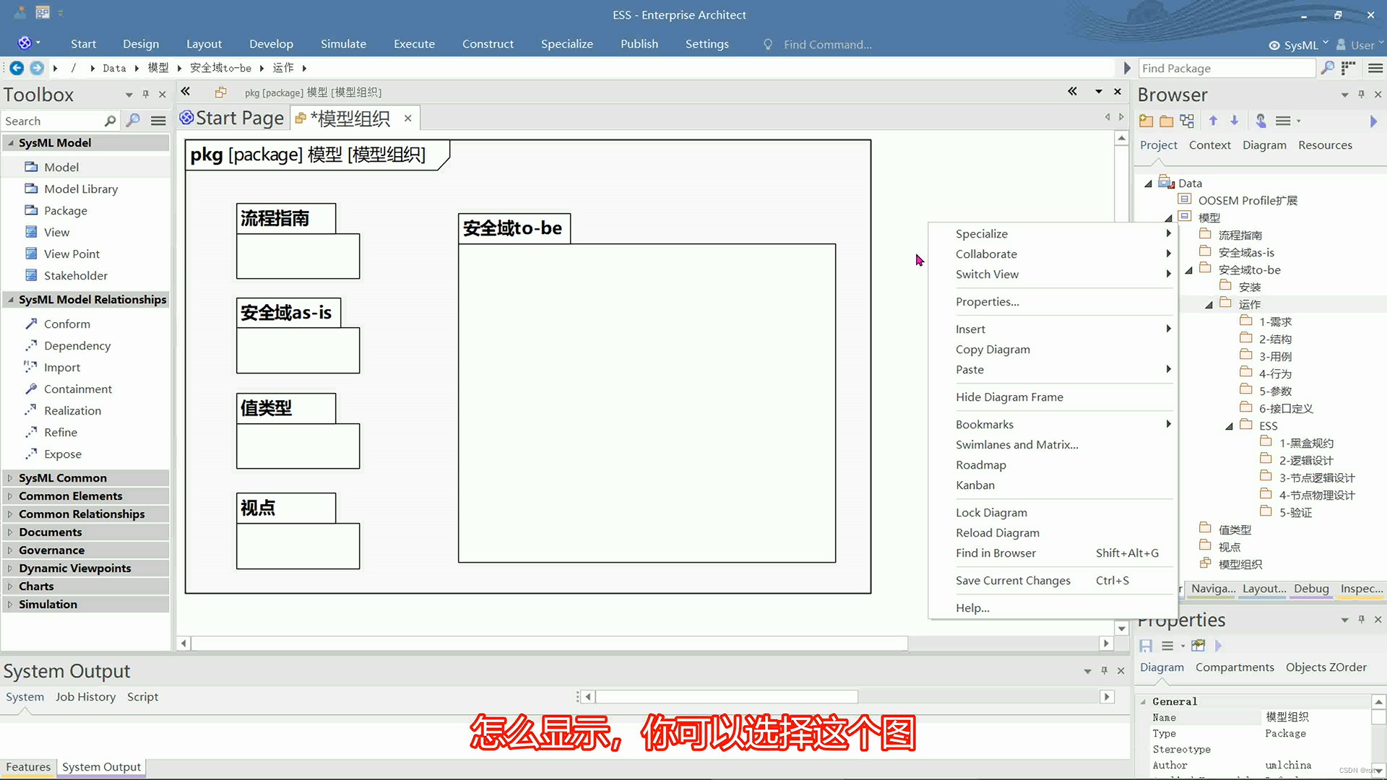Click the Save icon in Properties panel
This screenshot has height=780, width=1387.
(1146, 646)
